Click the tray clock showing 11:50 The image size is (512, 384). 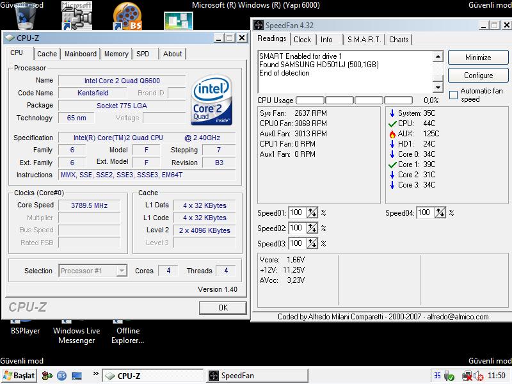497,376
